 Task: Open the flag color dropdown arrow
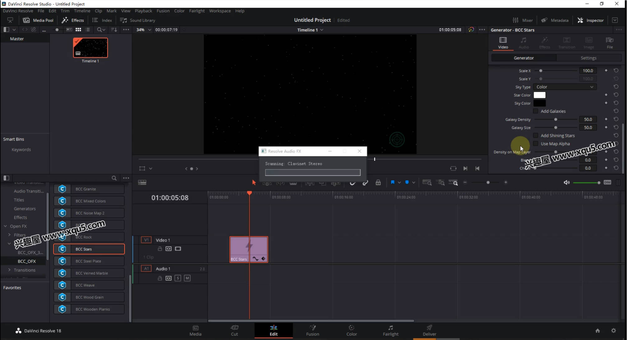[399, 182]
